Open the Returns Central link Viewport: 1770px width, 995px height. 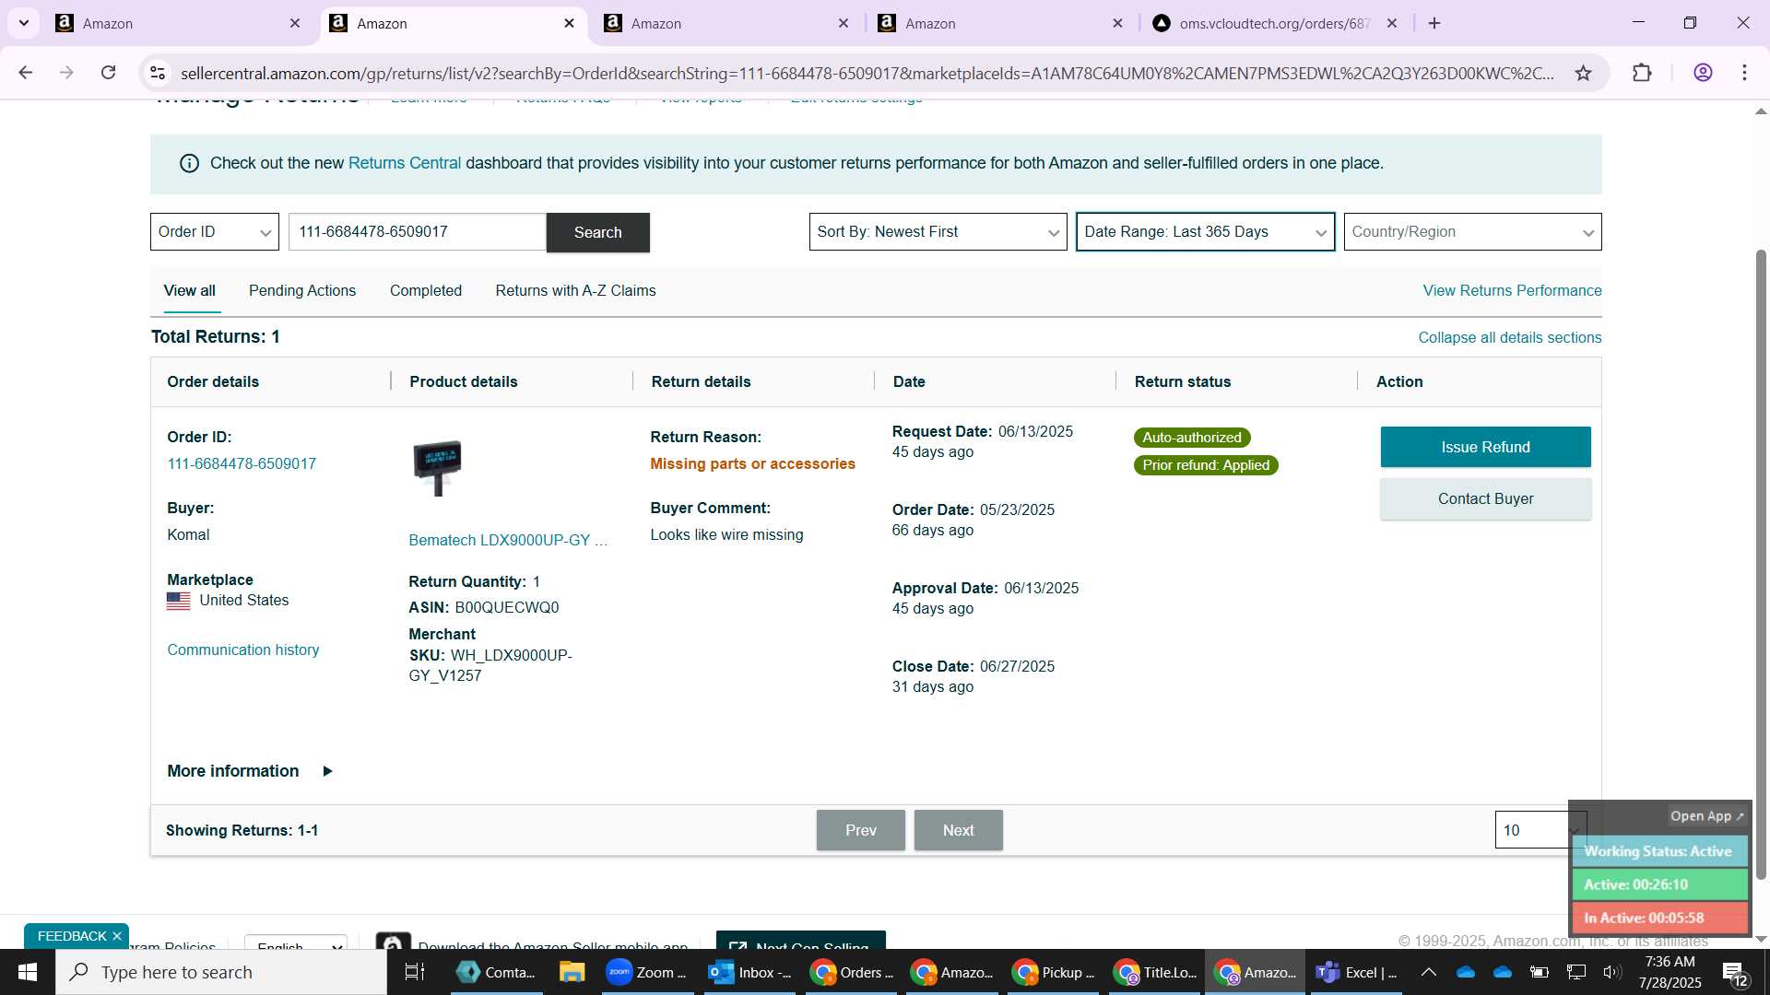405,163
